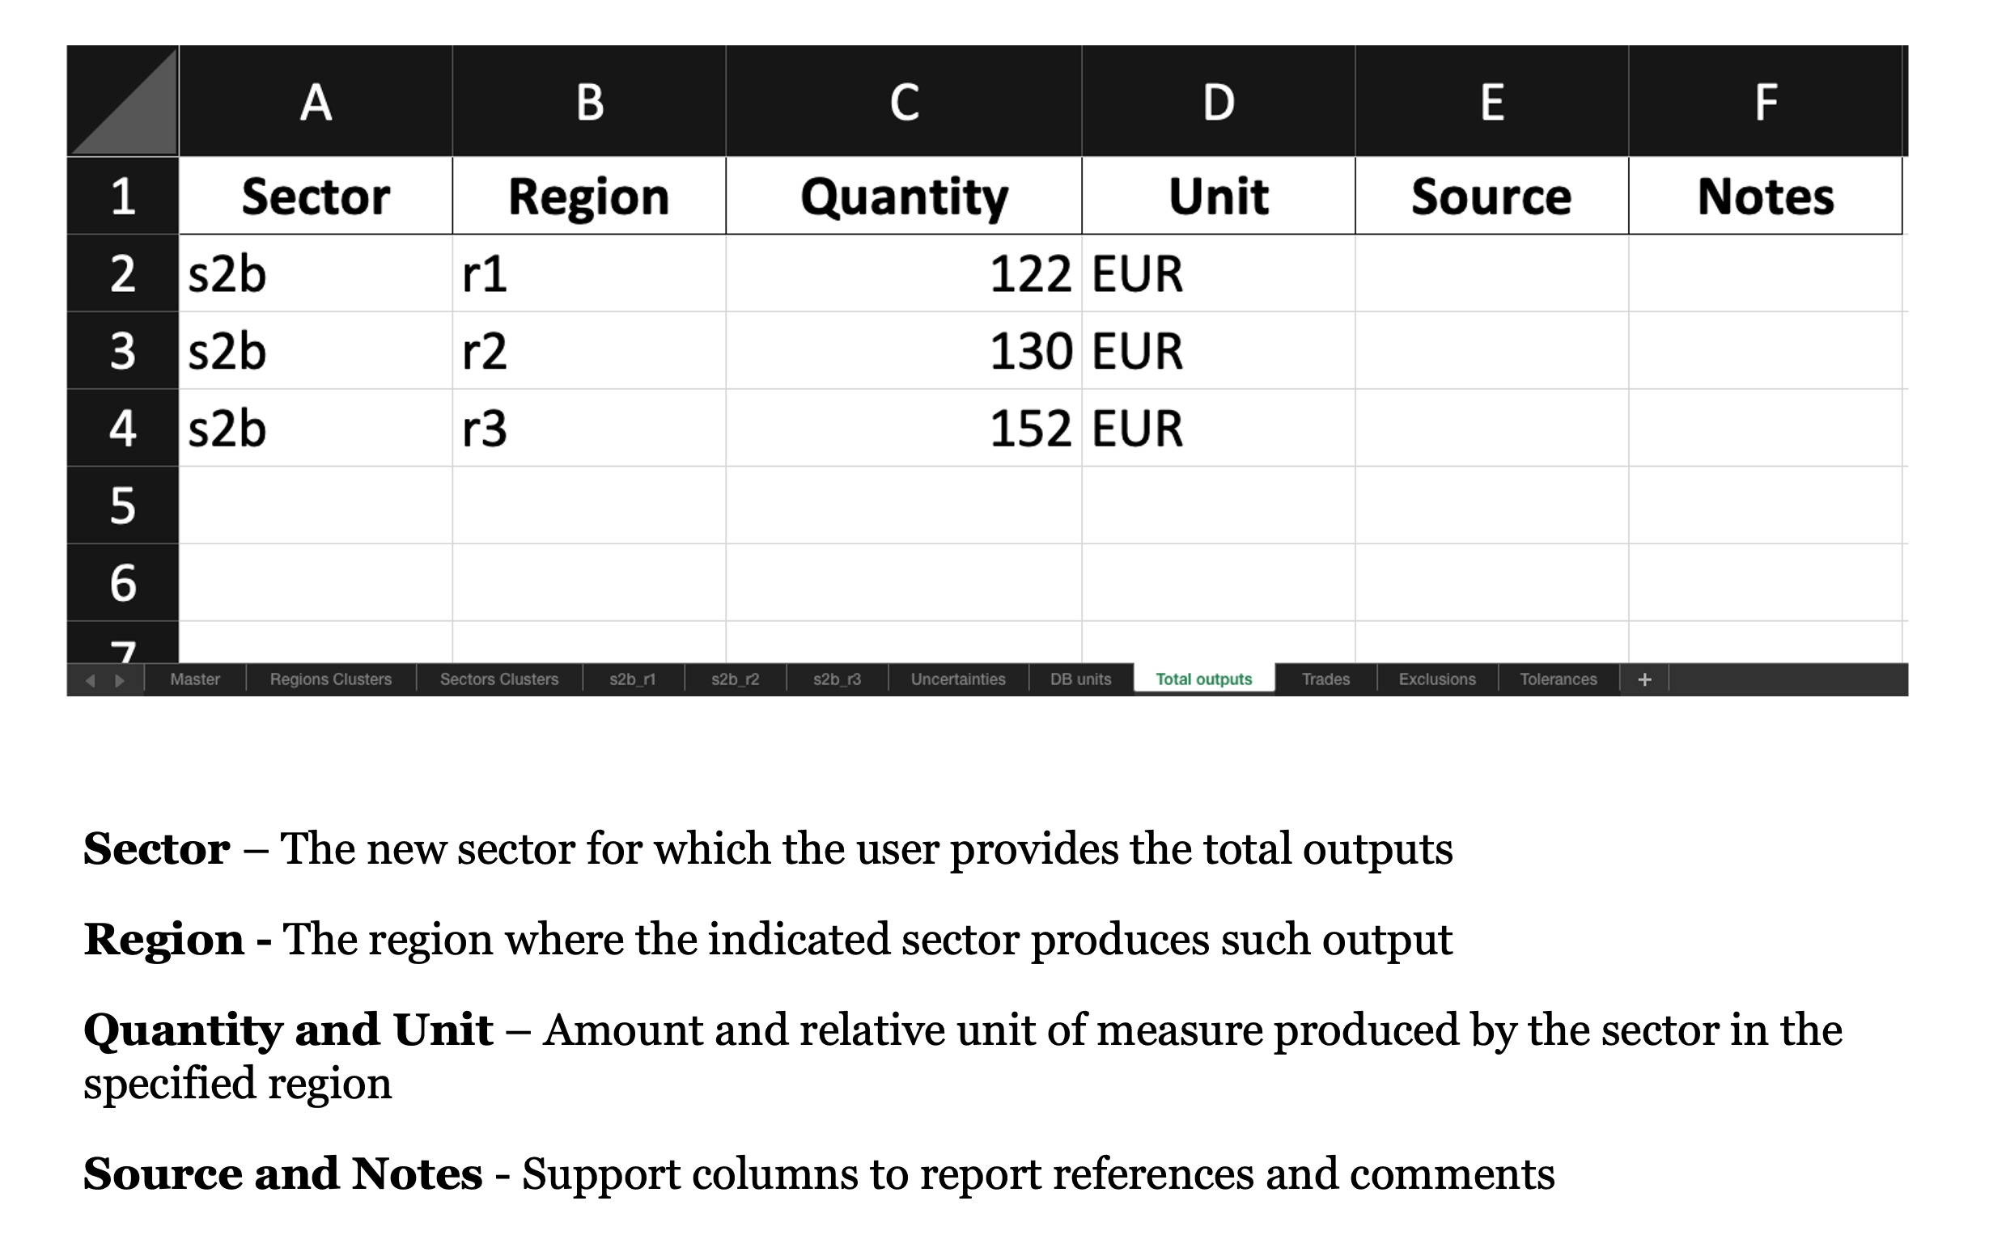
Task: Select column C header
Action: pyautogui.click(x=904, y=101)
